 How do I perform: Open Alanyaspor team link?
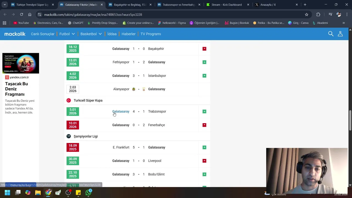tap(121, 89)
